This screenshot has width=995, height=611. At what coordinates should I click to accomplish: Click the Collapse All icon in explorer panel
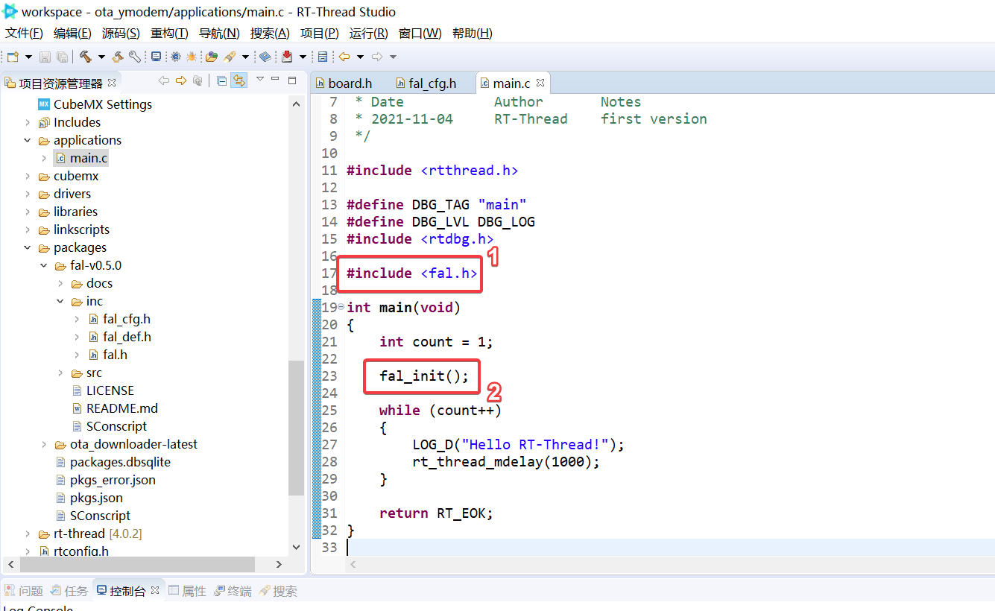tap(222, 80)
